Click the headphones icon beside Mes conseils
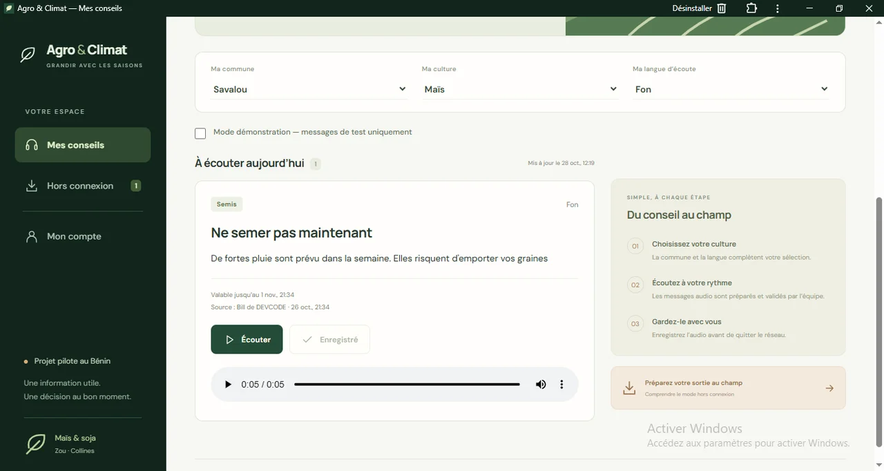The image size is (884, 471). (32, 145)
